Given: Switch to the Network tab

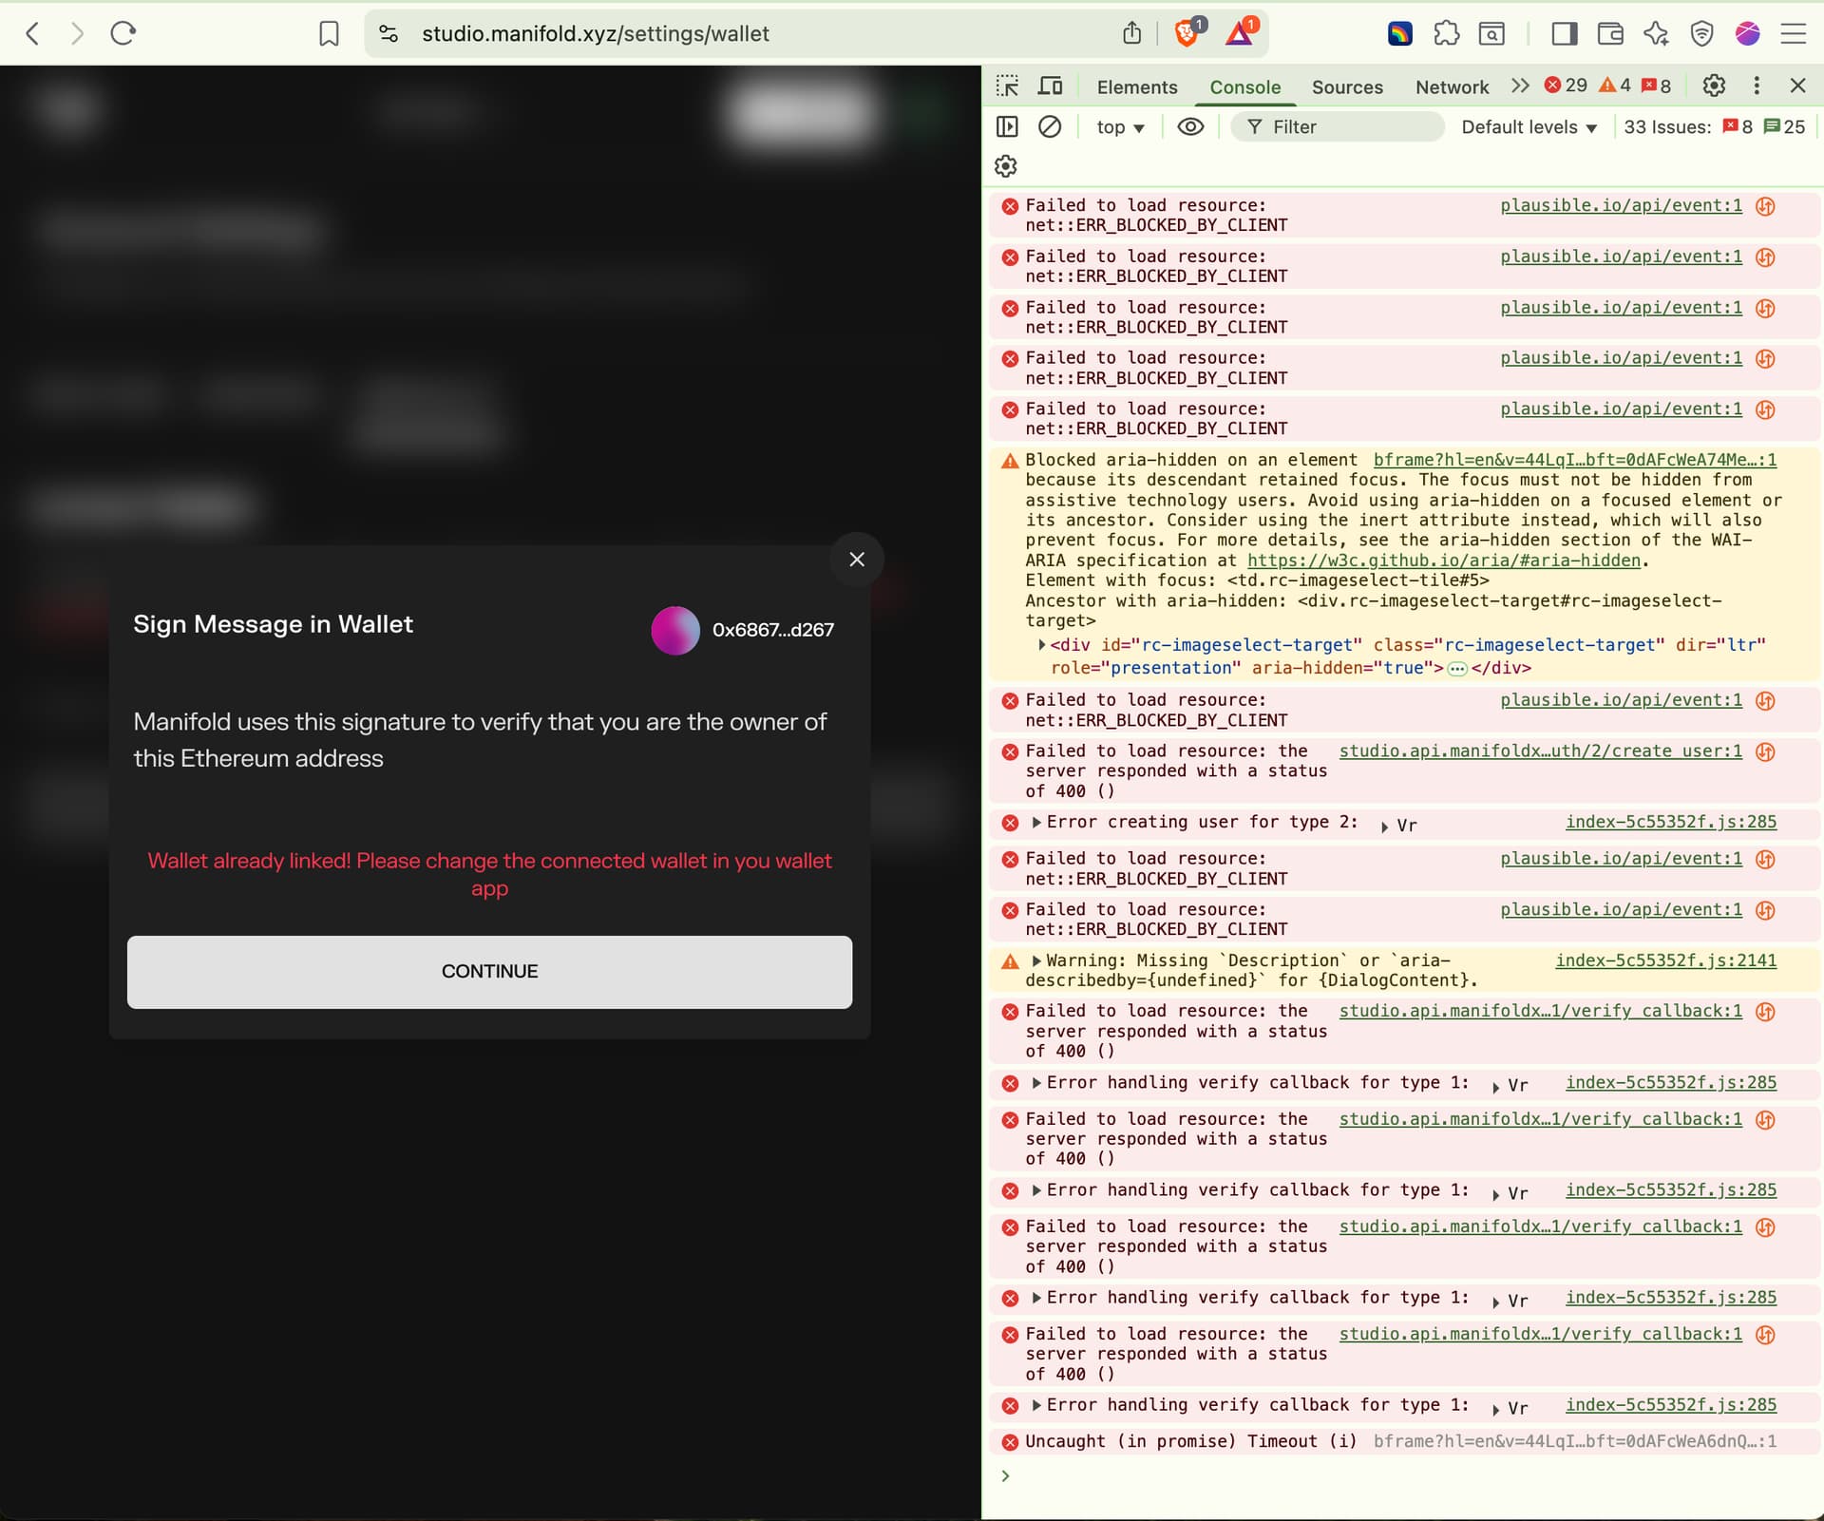Looking at the screenshot, I should coord(1452,87).
